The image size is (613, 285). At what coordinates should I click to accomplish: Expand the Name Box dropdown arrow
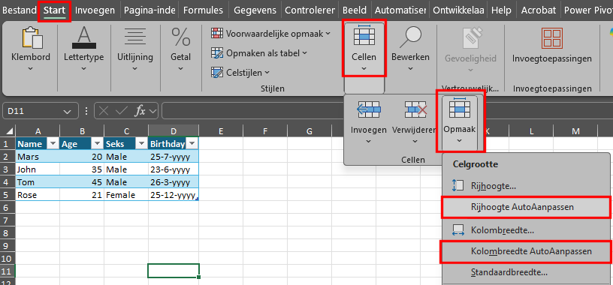tap(68, 112)
